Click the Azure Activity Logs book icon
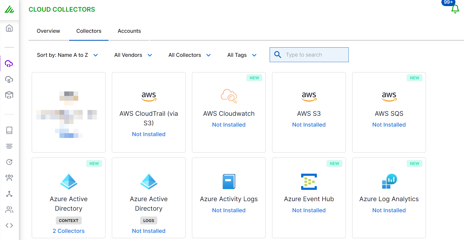 tap(229, 182)
